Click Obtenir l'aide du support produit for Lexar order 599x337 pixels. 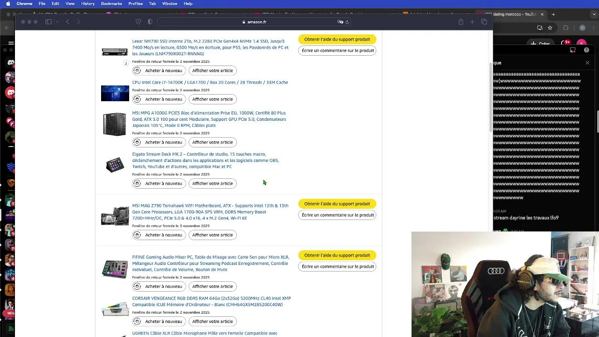point(337,39)
